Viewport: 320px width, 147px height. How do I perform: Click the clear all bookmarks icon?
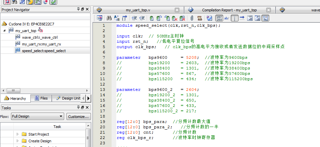point(182,18)
